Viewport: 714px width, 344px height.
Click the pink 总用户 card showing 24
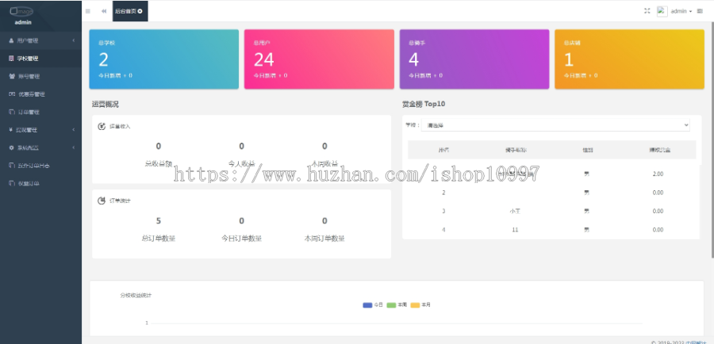(319, 59)
